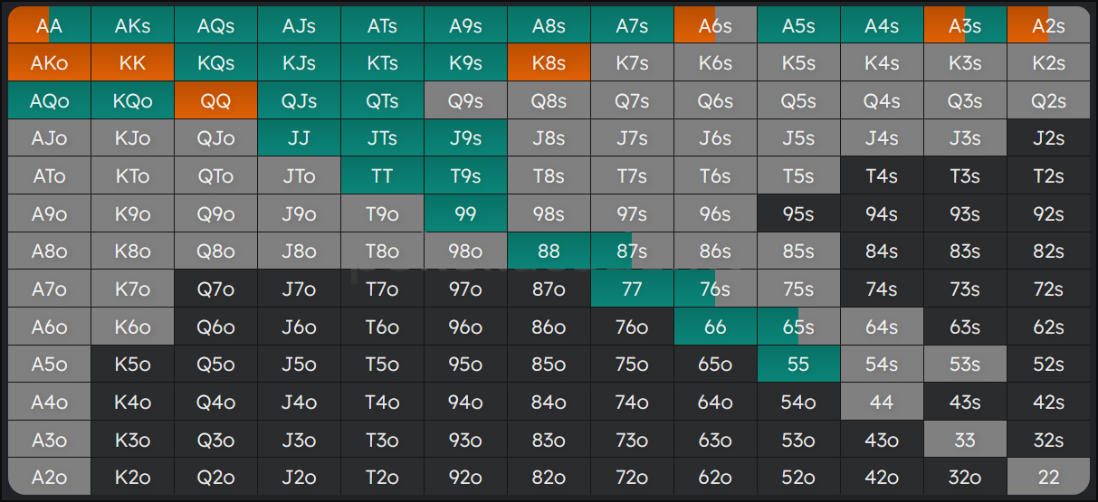
Task: Select the T9s hand cell
Action: (465, 175)
